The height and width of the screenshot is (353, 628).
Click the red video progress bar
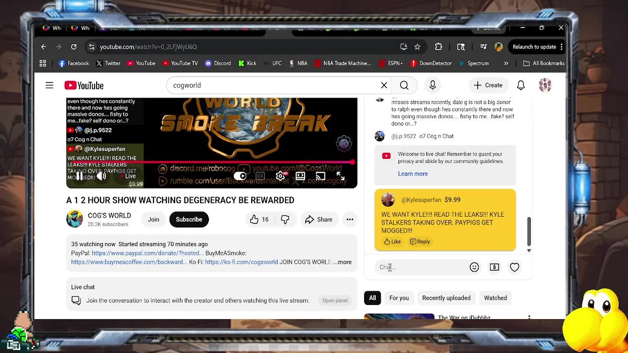[210, 162]
